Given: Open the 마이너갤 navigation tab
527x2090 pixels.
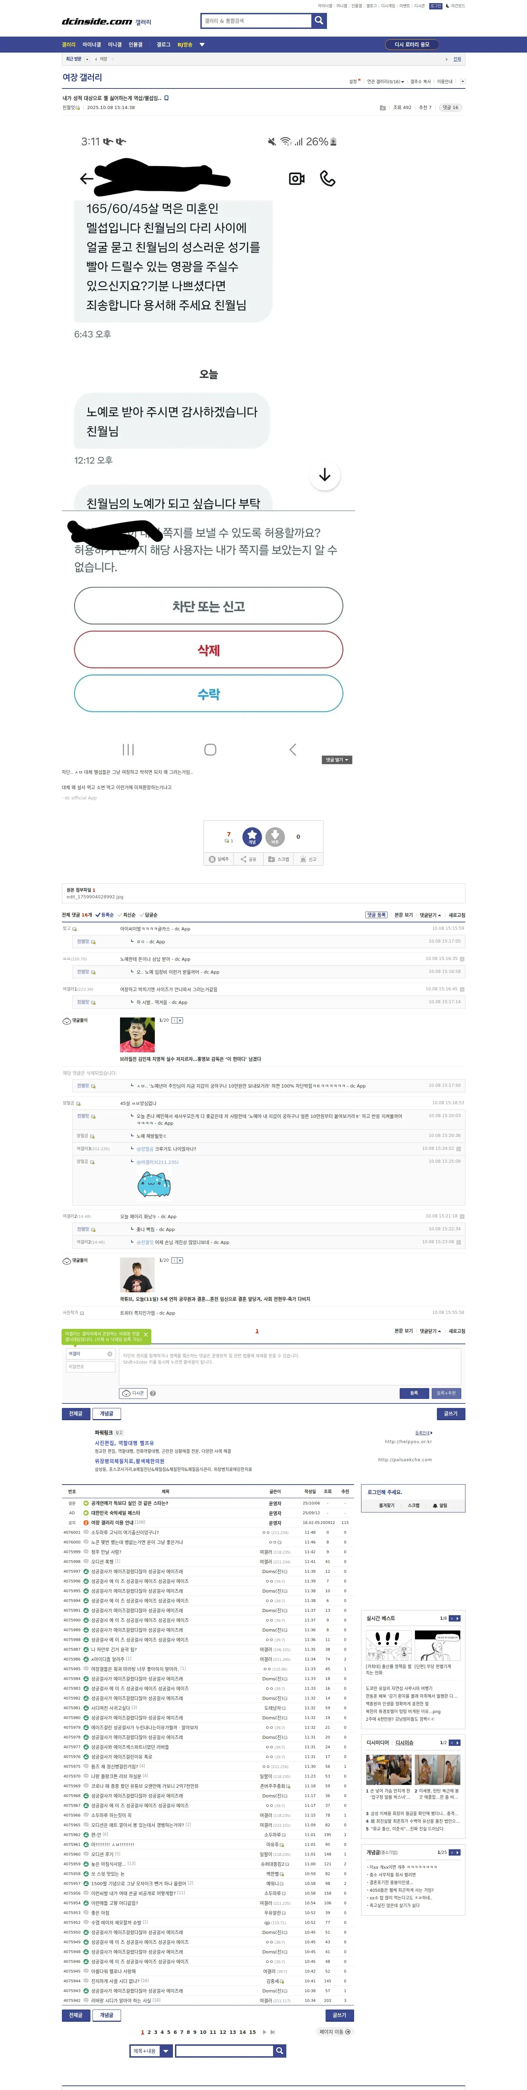Looking at the screenshot, I should coord(91,45).
